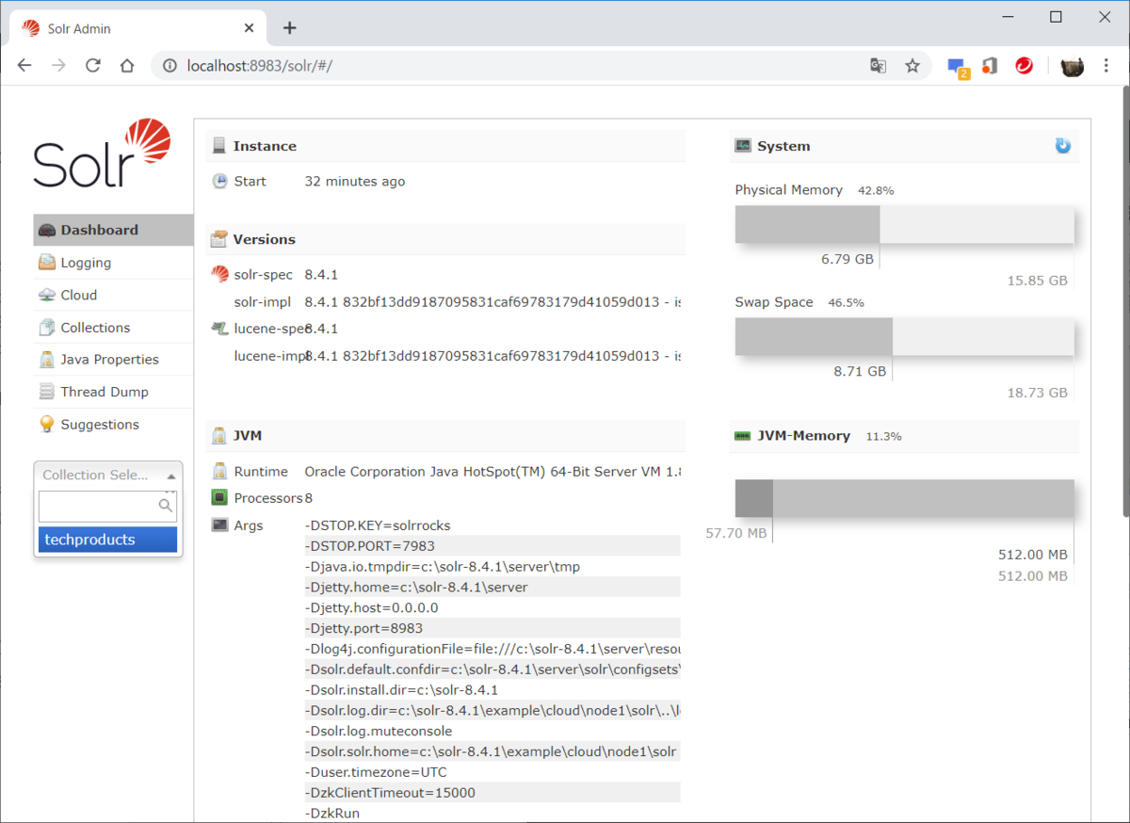
Task: Bookmark this page with the star
Action: (912, 66)
